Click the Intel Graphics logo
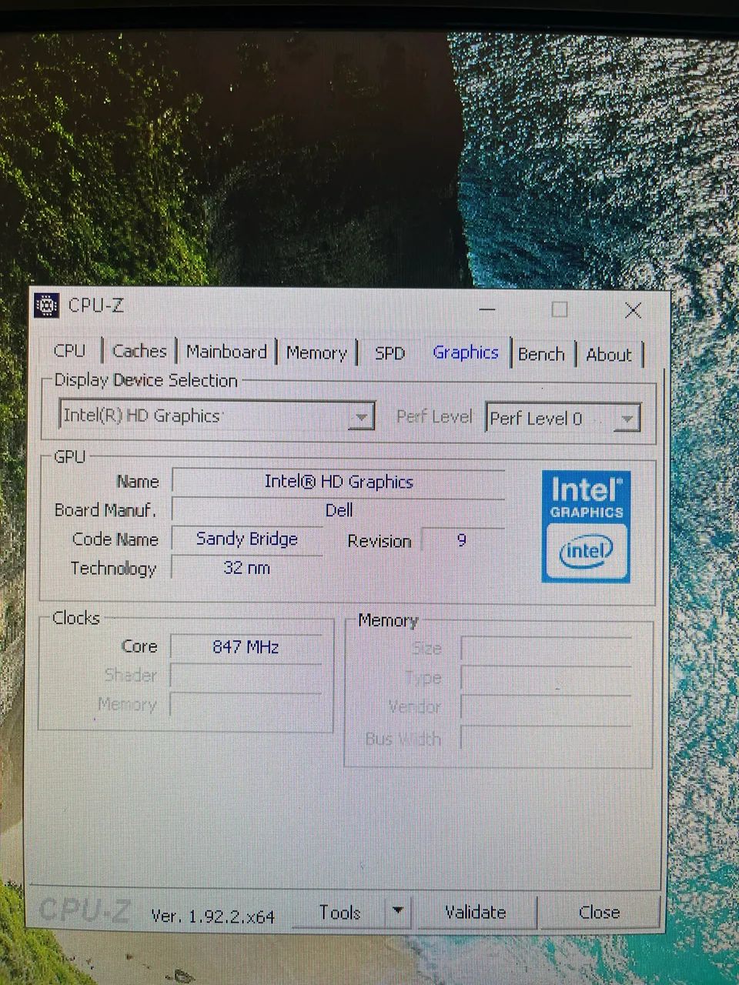Viewport: 739px width, 985px height. coord(586,526)
